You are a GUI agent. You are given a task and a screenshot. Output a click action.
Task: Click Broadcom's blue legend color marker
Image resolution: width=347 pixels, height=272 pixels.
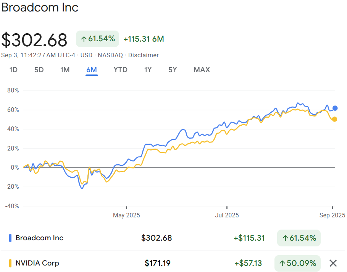tap(10, 238)
